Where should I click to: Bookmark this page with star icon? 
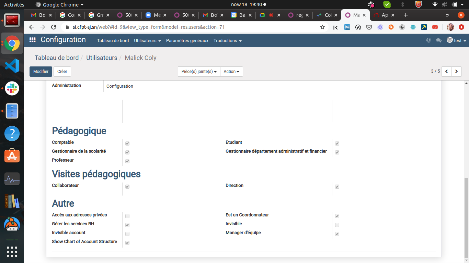(322, 27)
